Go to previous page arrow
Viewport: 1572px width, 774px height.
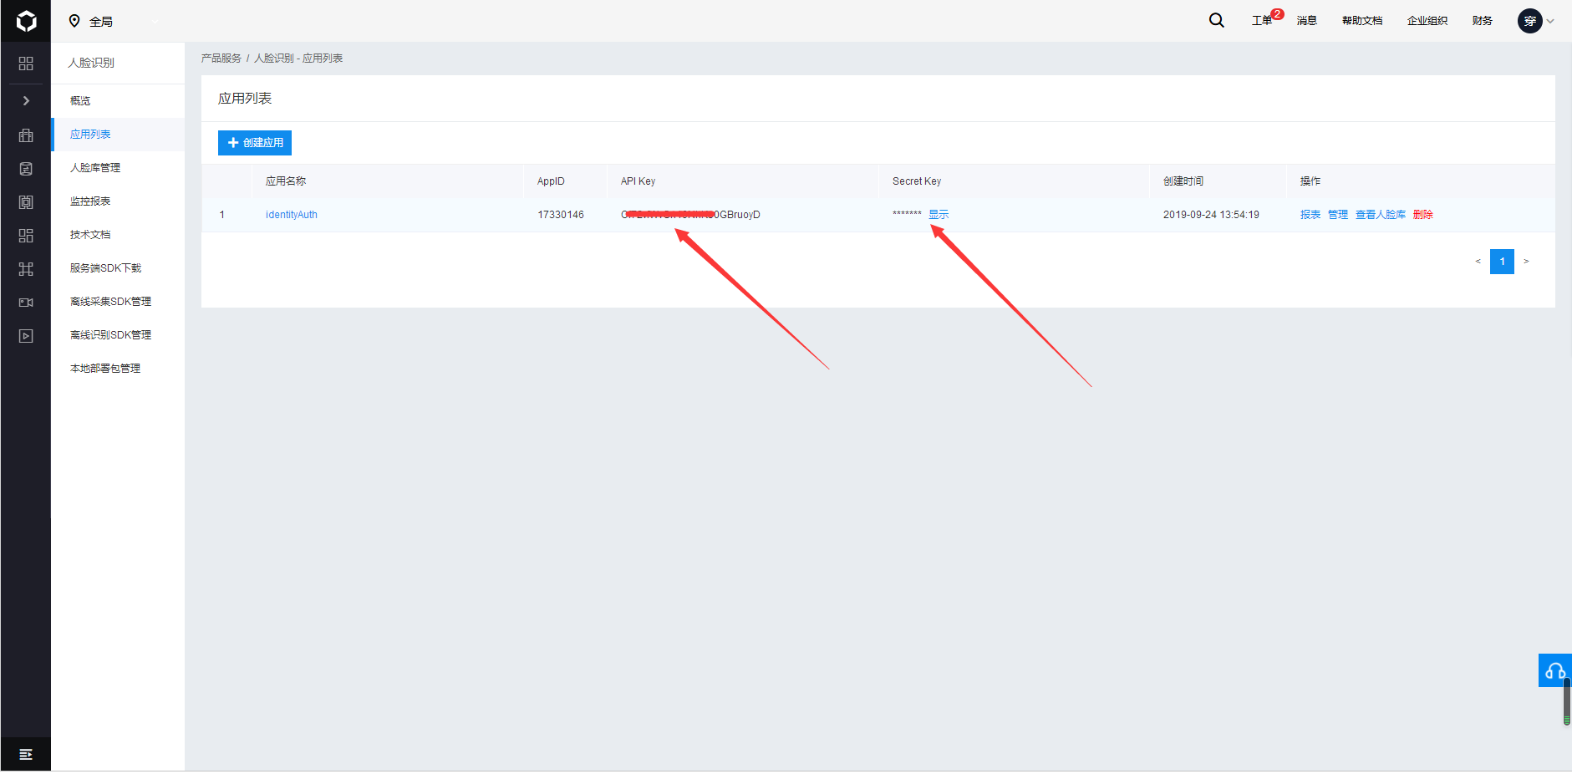(1478, 262)
